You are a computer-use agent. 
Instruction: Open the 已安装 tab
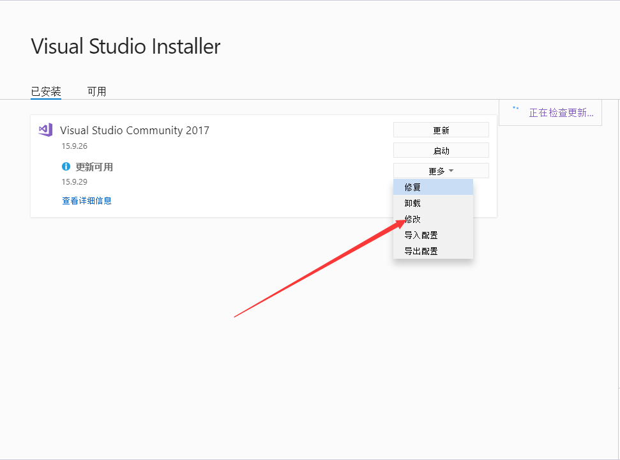point(46,92)
